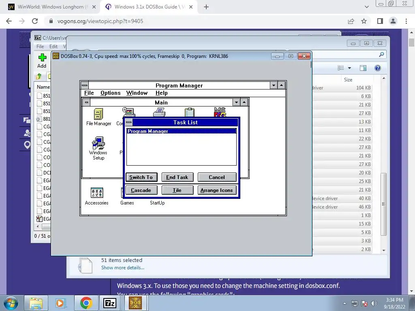Toggle the Explorer preview pane icon

click(x=363, y=68)
